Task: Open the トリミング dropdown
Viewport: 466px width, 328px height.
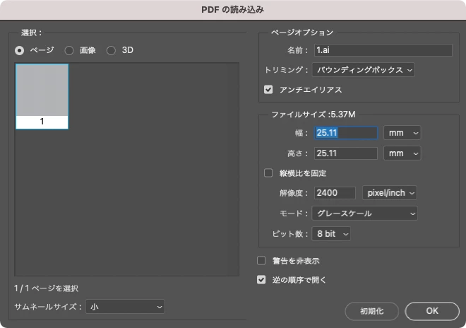Action: click(x=363, y=70)
